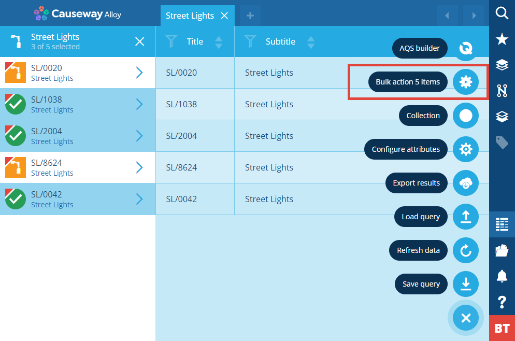The width and height of the screenshot is (515, 341).
Task: Open the help question mark icon
Action: [x=502, y=302]
